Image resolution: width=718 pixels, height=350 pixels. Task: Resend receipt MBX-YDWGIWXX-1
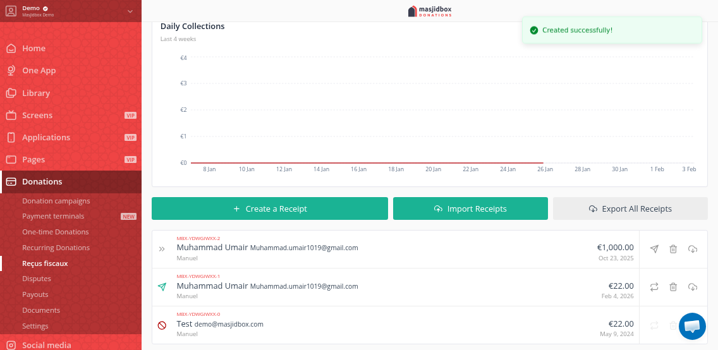click(x=654, y=287)
